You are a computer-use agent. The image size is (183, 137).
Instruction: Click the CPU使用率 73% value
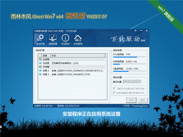128,54
